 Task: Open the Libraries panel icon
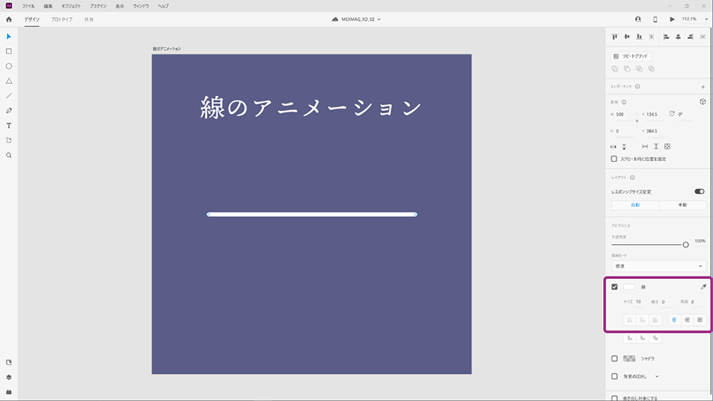click(x=9, y=362)
